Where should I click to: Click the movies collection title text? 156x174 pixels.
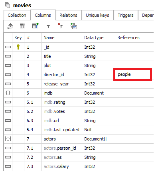coord(22,6)
